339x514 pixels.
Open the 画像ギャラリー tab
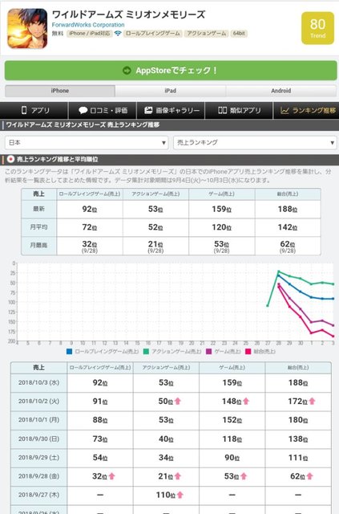click(x=171, y=111)
